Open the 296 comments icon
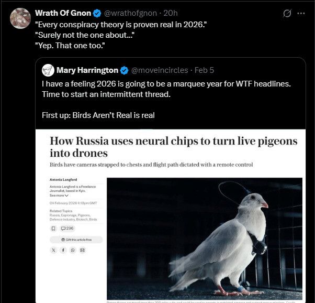 [x=67, y=229]
